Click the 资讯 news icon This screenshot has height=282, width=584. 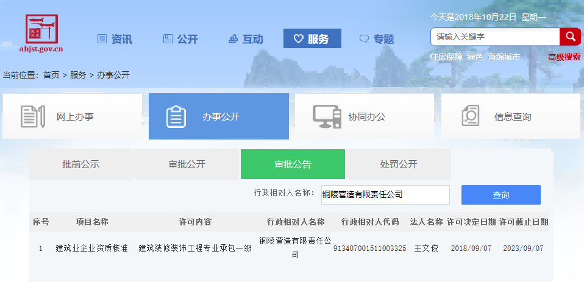click(102, 39)
